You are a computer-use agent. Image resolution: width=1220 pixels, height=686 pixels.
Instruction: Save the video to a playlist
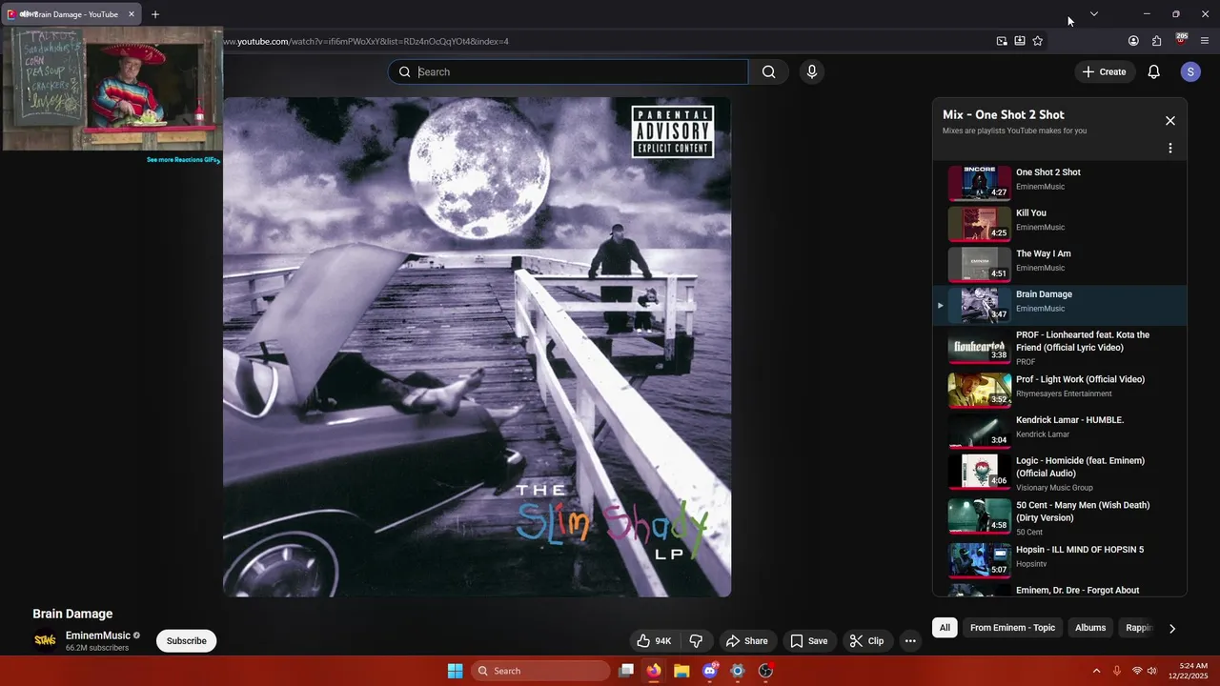click(808, 641)
